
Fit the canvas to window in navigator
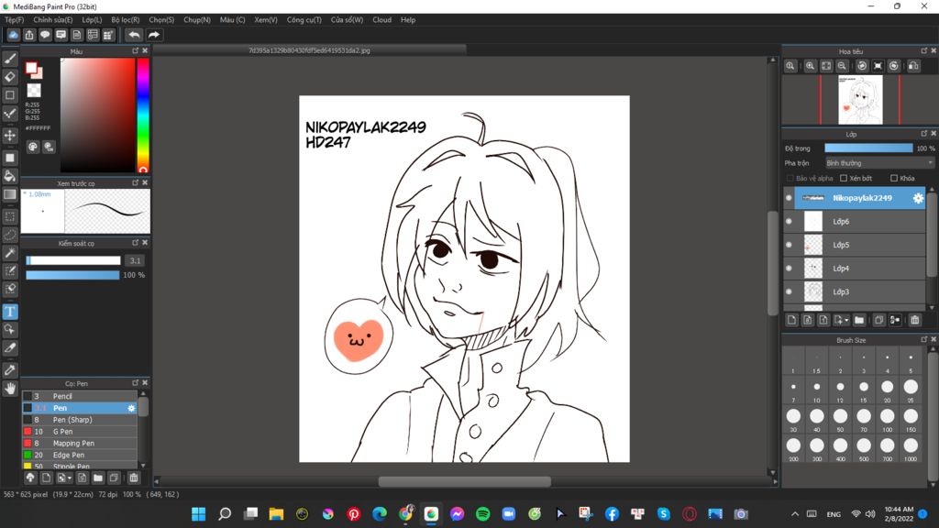click(x=826, y=66)
